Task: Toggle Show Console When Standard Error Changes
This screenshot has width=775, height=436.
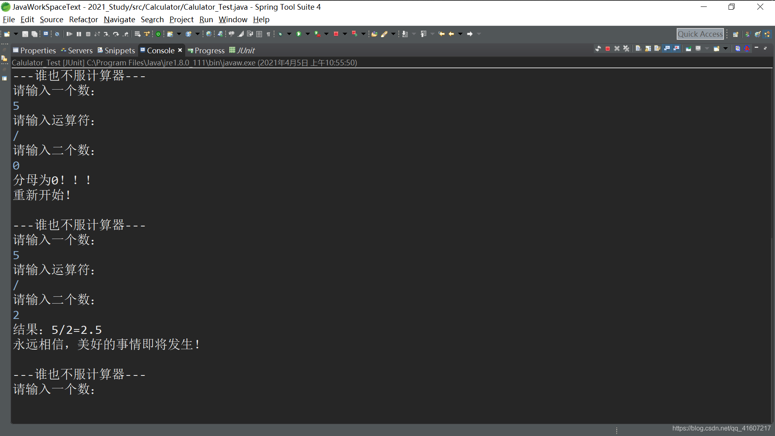Action: (x=677, y=48)
